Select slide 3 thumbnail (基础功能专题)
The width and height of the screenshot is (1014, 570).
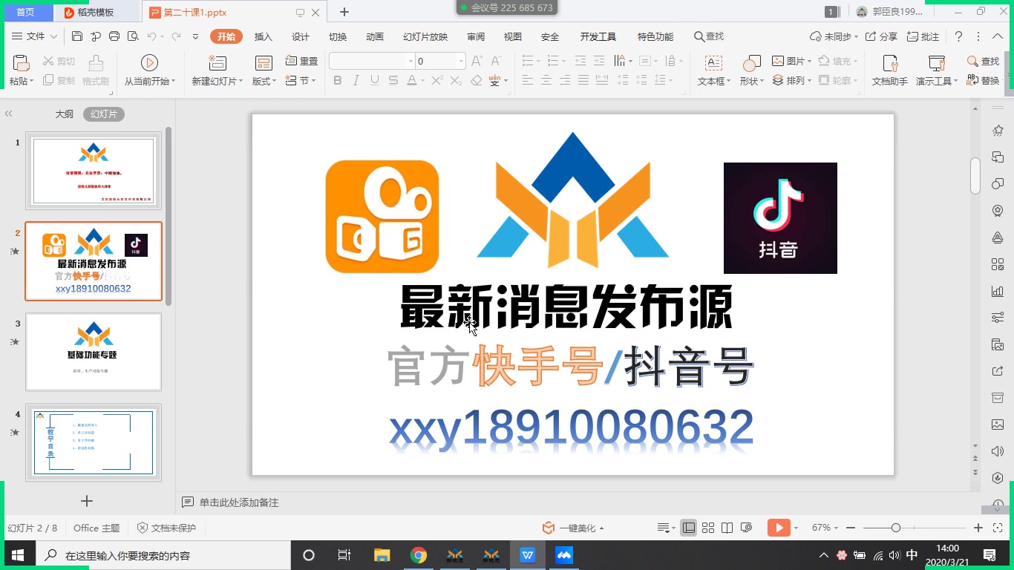pyautogui.click(x=94, y=352)
